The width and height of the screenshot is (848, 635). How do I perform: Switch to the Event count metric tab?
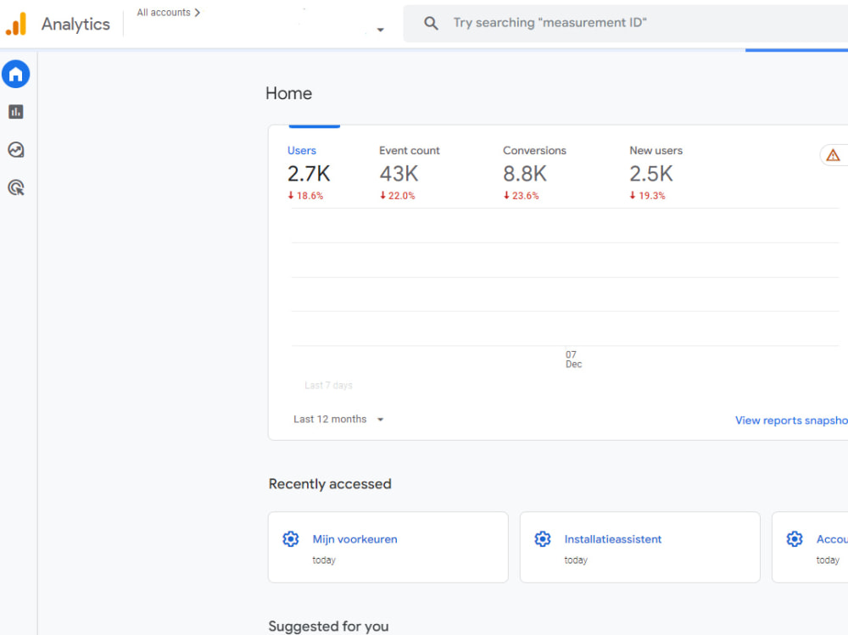pos(410,150)
